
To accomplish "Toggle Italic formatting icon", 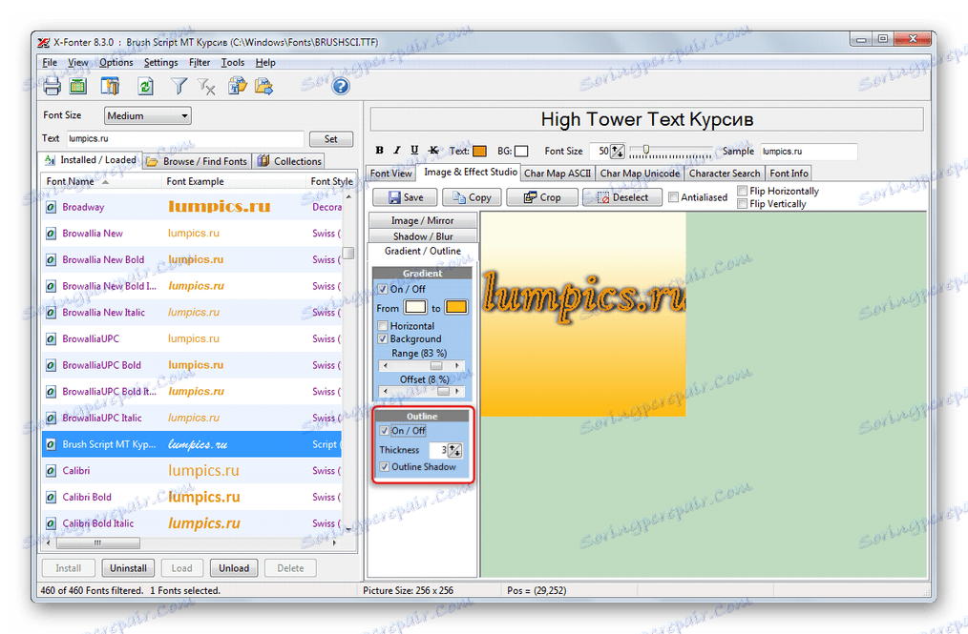I will [x=397, y=151].
